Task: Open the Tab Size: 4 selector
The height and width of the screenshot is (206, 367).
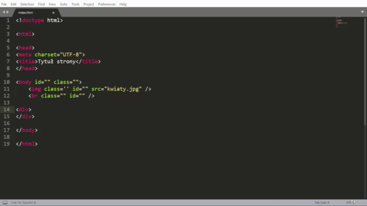Action: (x=322, y=203)
